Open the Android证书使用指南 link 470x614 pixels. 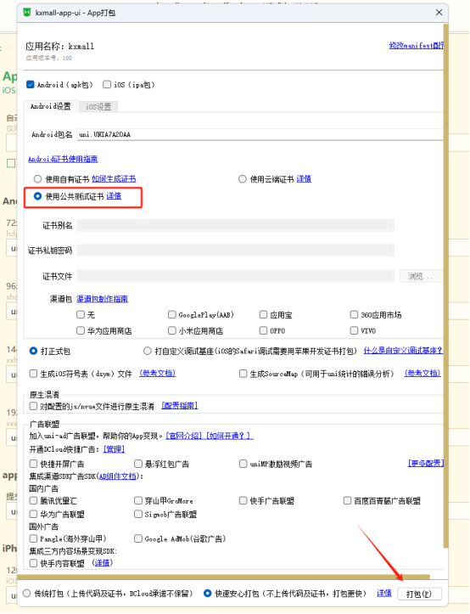pos(63,159)
